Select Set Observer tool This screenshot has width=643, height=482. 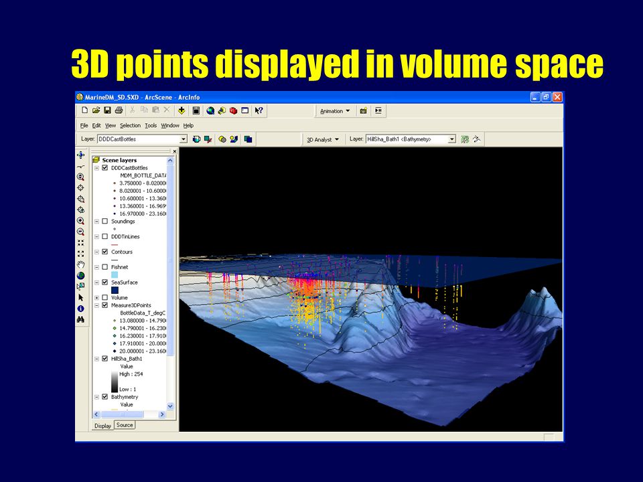(x=81, y=210)
